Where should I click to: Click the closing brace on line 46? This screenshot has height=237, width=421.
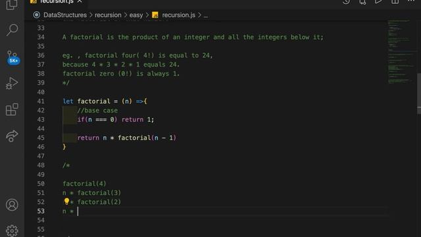coord(64,147)
